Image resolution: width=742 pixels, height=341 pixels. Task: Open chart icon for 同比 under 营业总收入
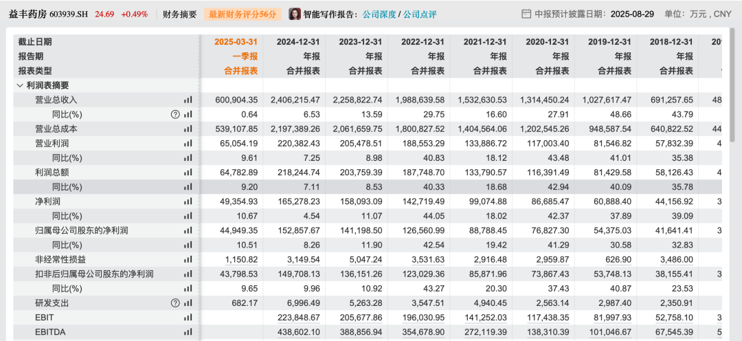point(188,114)
